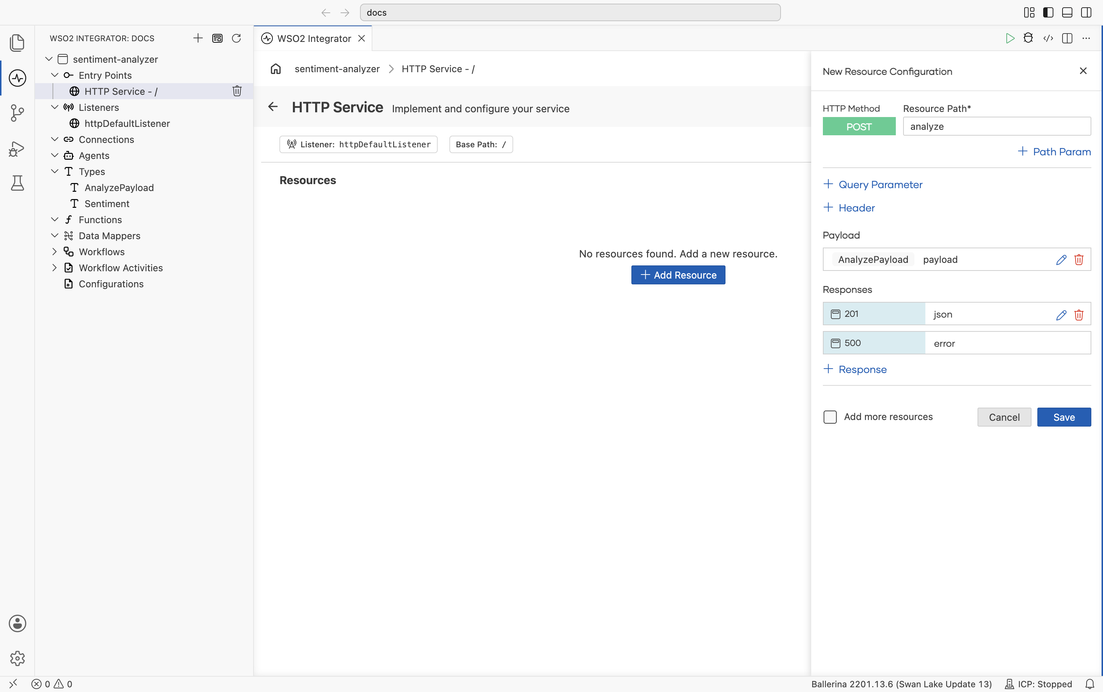
Task: Collapse the Data Mappers section
Action: (x=54, y=236)
